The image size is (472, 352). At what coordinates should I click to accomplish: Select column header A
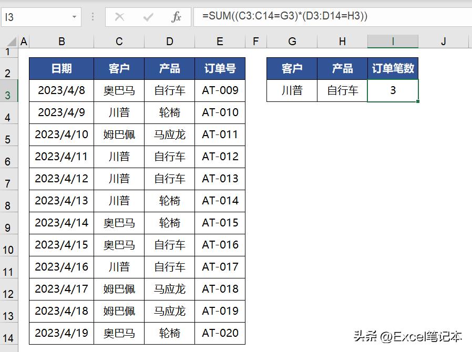tap(24, 40)
